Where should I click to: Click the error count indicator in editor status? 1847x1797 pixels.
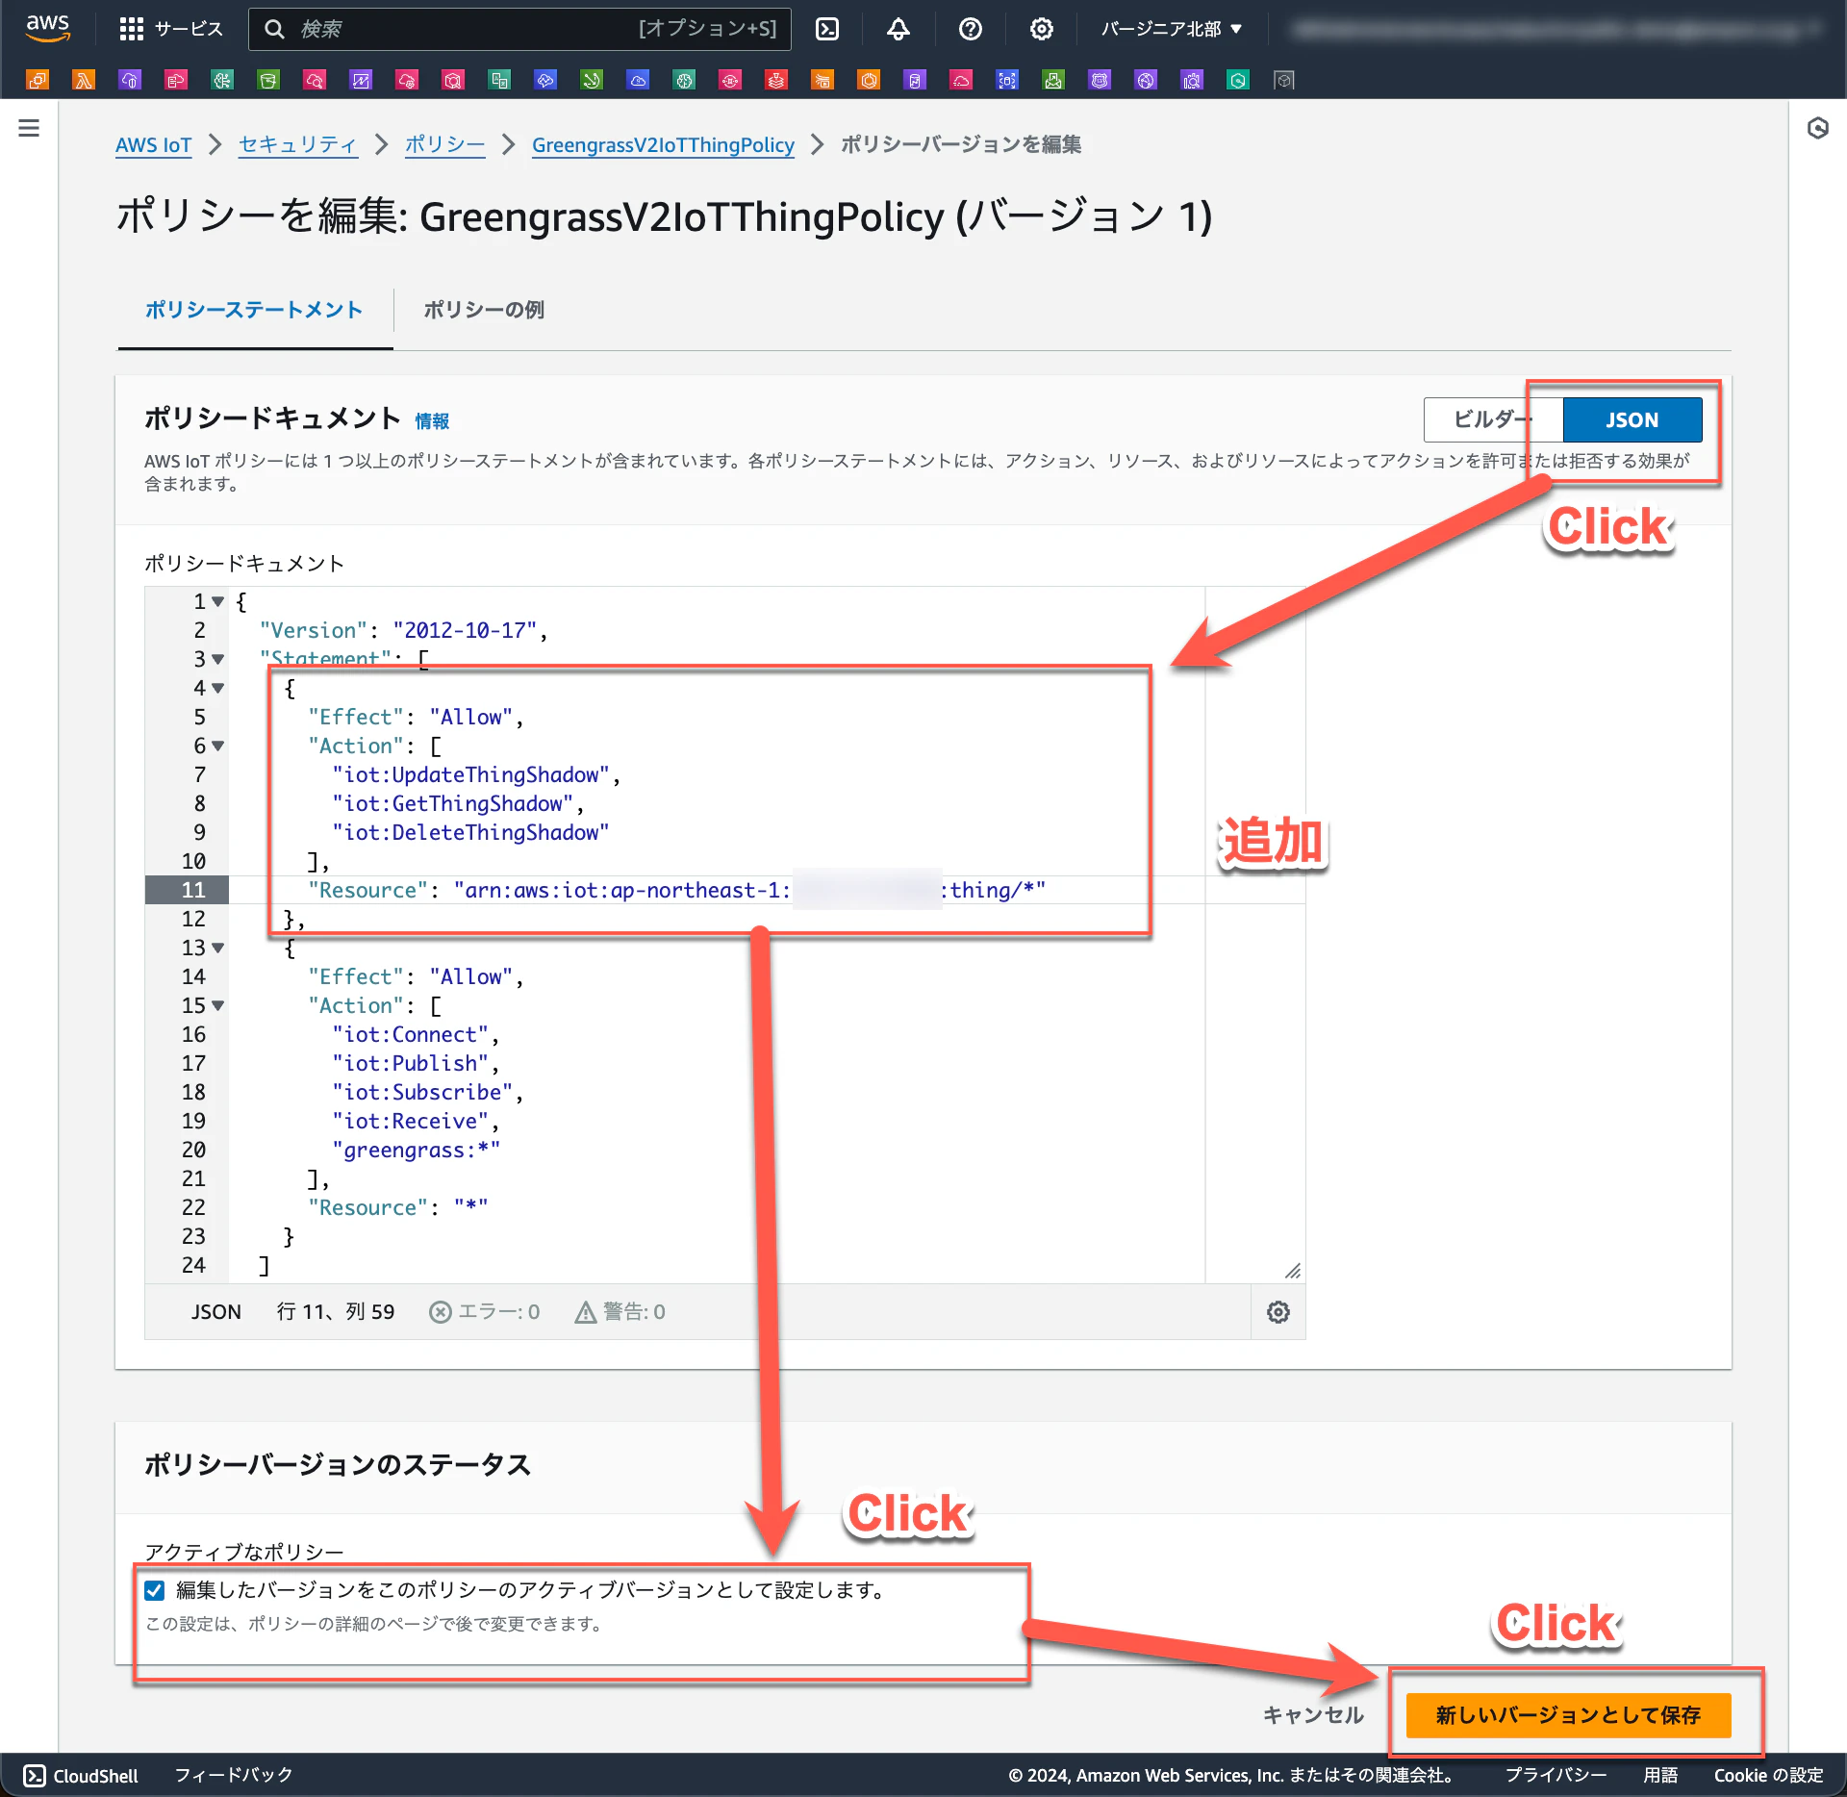coord(485,1312)
